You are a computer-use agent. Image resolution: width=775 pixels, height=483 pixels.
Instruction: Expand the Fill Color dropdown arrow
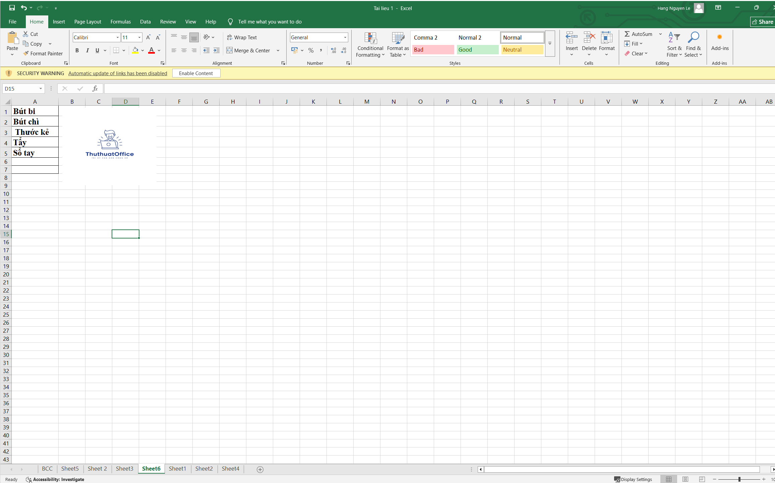pyautogui.click(x=142, y=50)
